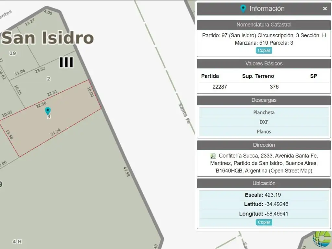Screen dimensions: 332x249
Task: Copy the Ubicación coordinates
Action: pyautogui.click(x=264, y=222)
